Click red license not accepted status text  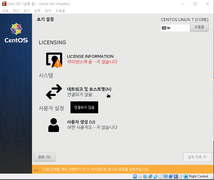tap(92, 62)
